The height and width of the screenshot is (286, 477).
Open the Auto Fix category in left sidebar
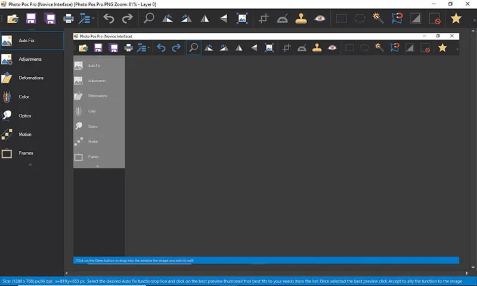point(32,41)
